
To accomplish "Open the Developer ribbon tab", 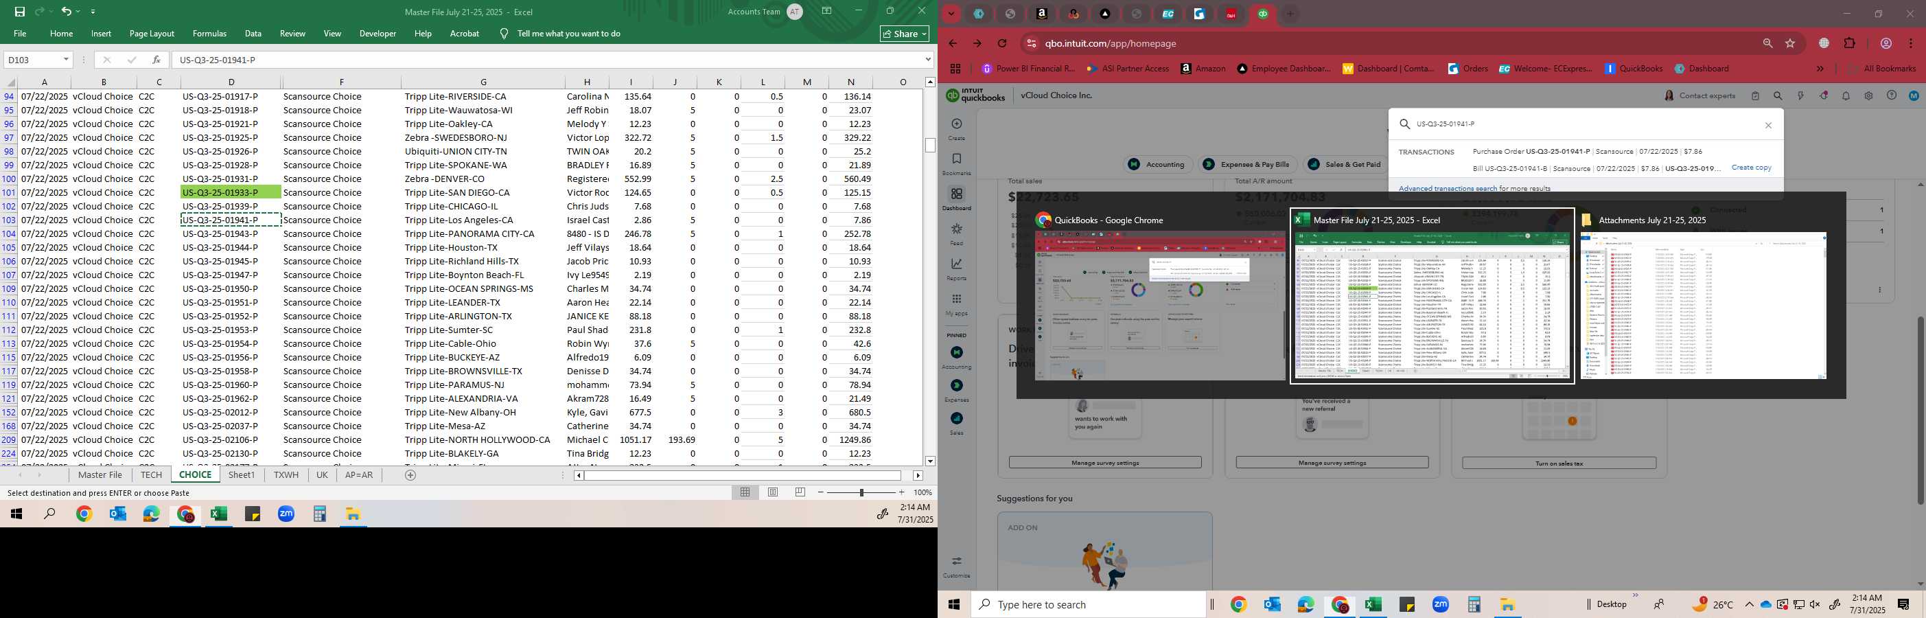I will coord(378,34).
